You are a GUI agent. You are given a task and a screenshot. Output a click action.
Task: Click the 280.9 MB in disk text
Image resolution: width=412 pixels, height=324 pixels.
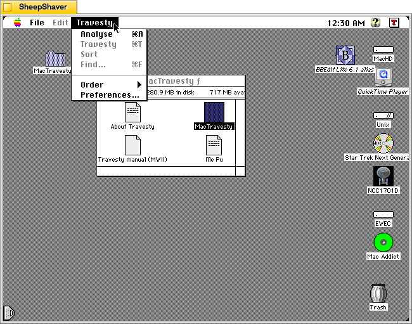click(x=171, y=93)
